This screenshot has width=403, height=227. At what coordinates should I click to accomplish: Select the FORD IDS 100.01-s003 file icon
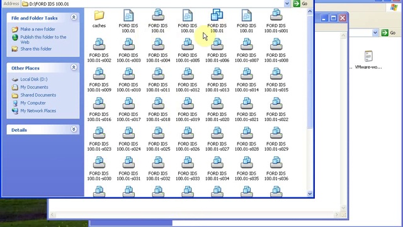[x=128, y=45]
